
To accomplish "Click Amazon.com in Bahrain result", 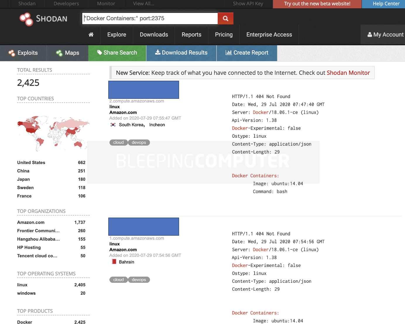I will click(x=123, y=250).
